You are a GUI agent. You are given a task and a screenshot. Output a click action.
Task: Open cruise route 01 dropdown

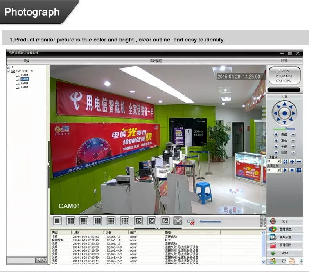point(279,170)
